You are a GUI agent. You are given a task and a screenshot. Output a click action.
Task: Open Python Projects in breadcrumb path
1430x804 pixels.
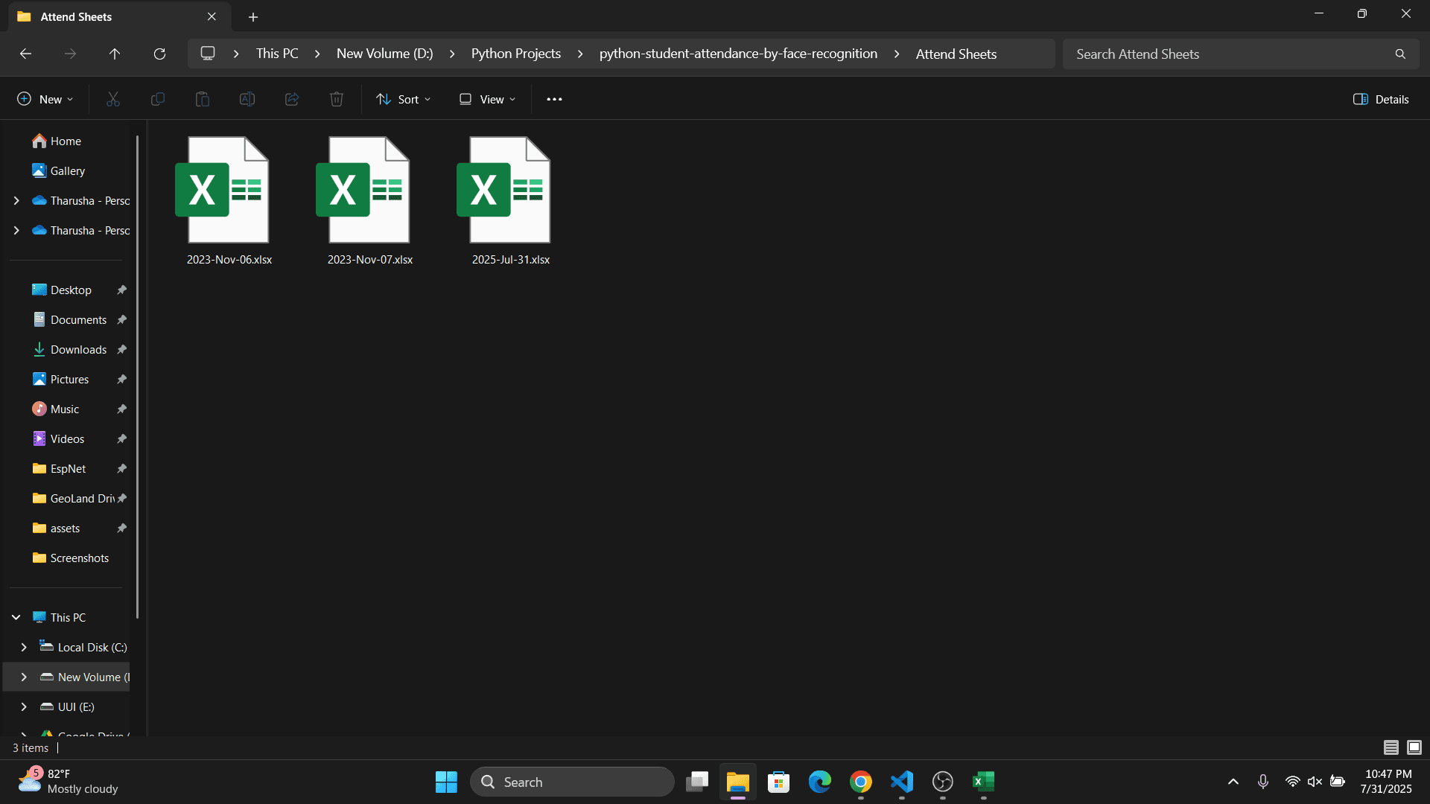point(515,54)
